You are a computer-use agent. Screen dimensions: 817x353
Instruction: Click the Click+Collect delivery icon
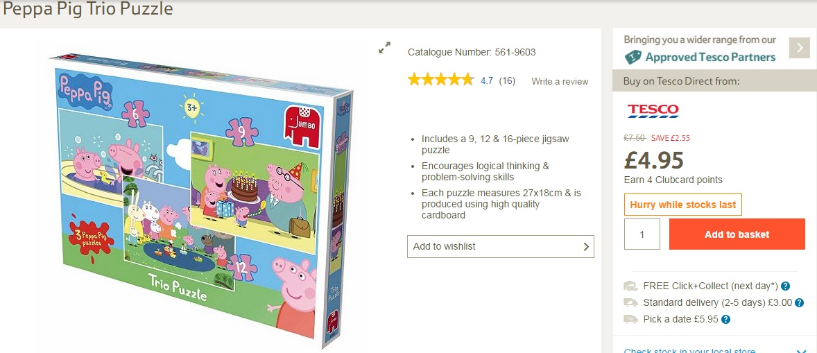630,286
